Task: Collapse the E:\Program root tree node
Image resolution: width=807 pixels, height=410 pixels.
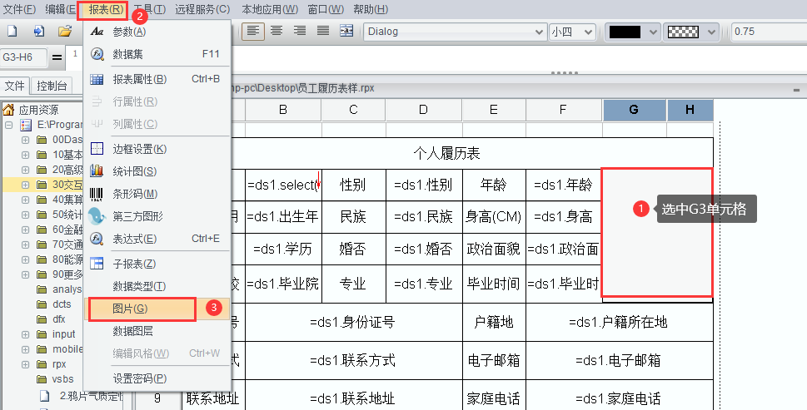Action: 9,125
